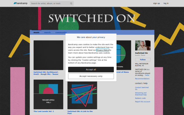
Task: Focus the artist, album, or track search field
Action: coord(52,3)
